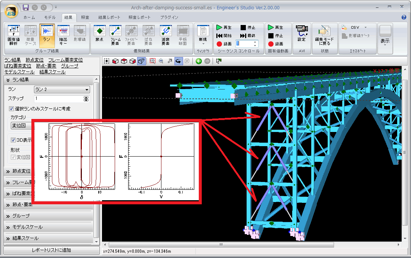Image resolution: width=411 pixels, height=258 pixels.
Task: Increase the sequence step spinner
Action: pos(255,42)
